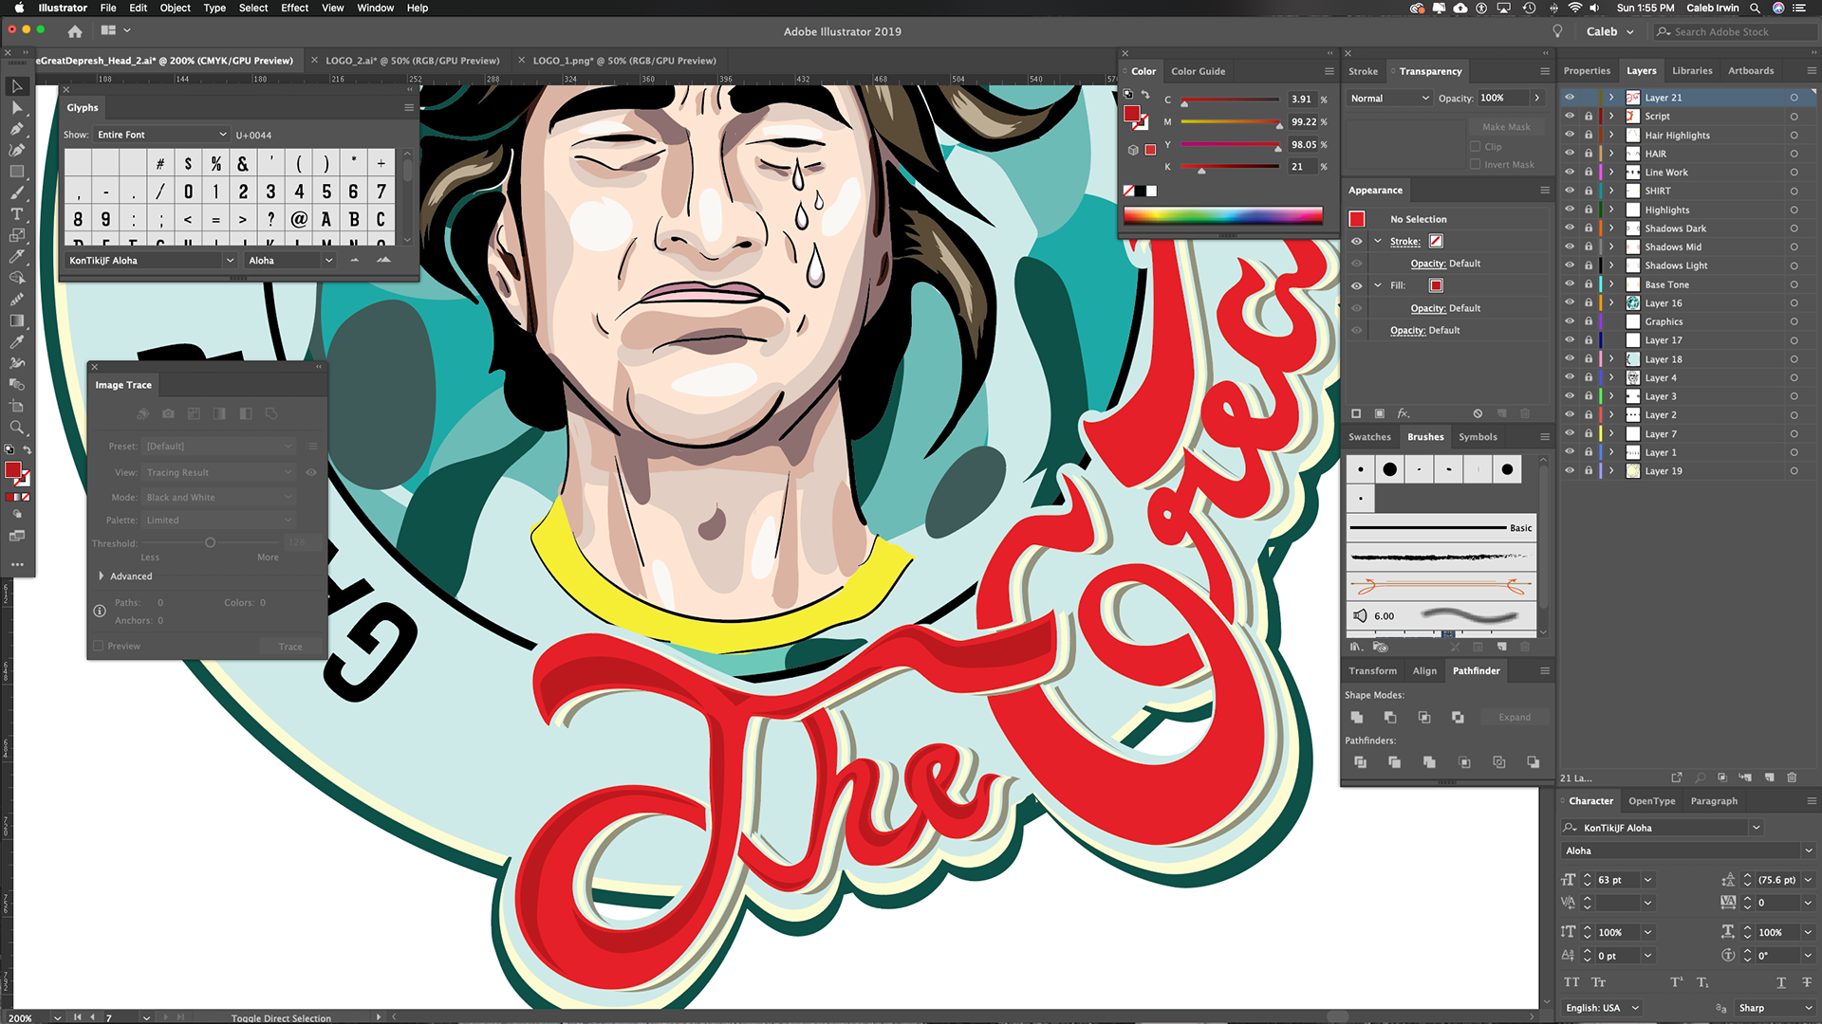This screenshot has height=1024, width=1822.
Task: Toggle visibility of Shadows Dark layer
Action: [1570, 229]
